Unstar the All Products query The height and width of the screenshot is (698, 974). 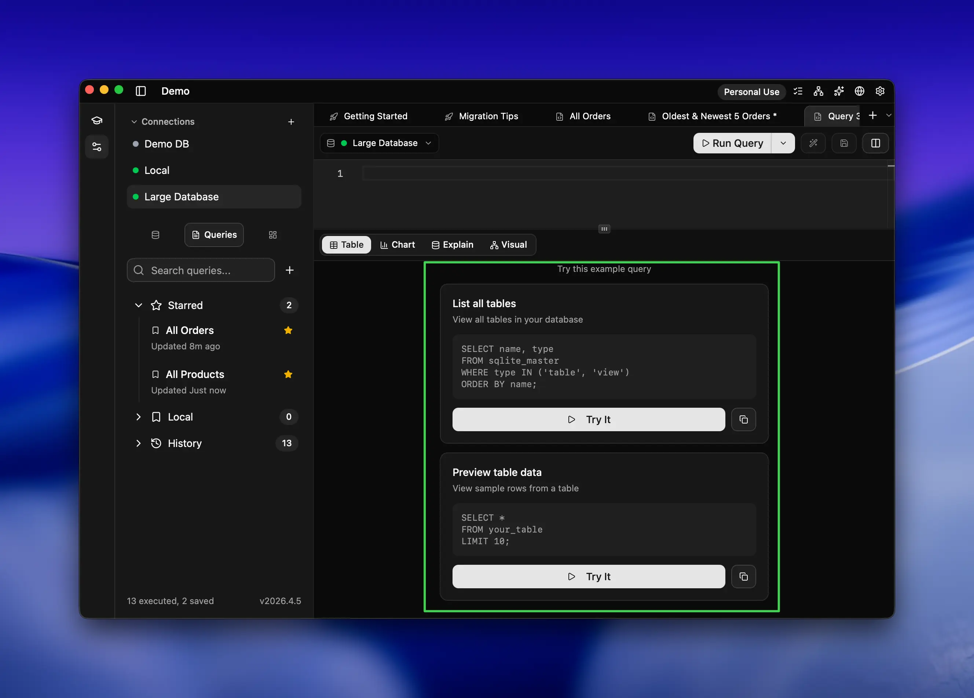click(288, 374)
